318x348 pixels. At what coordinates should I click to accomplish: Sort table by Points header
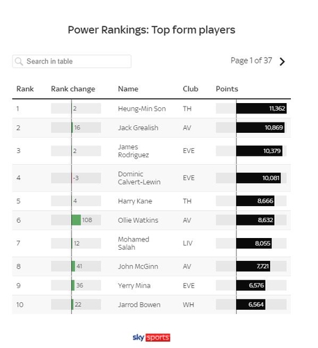pyautogui.click(x=227, y=89)
